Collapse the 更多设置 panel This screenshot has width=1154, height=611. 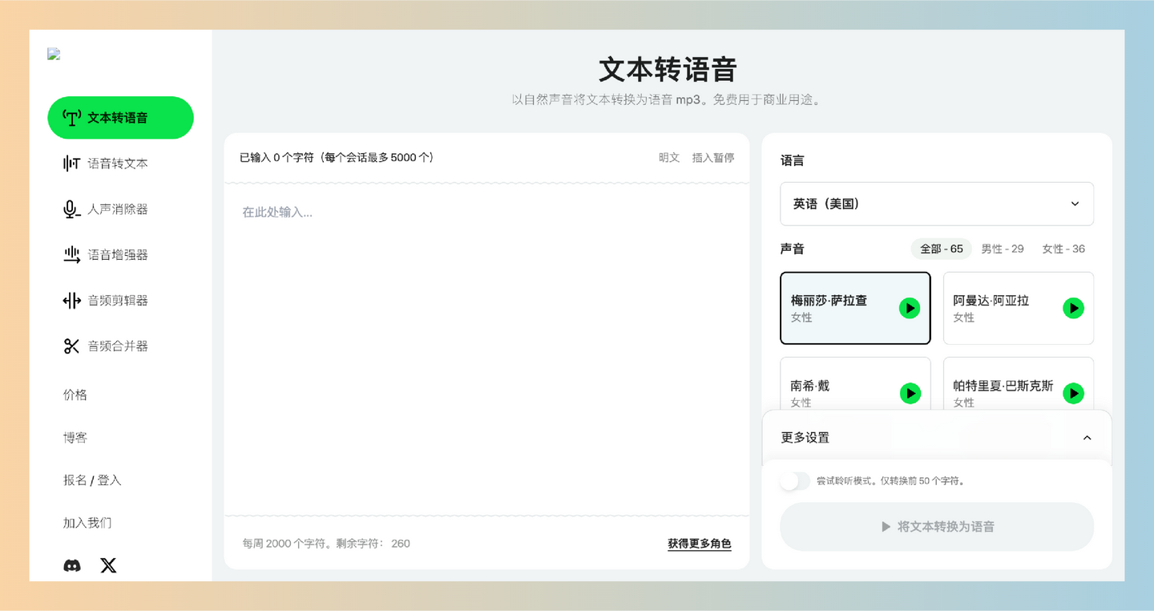1087,438
